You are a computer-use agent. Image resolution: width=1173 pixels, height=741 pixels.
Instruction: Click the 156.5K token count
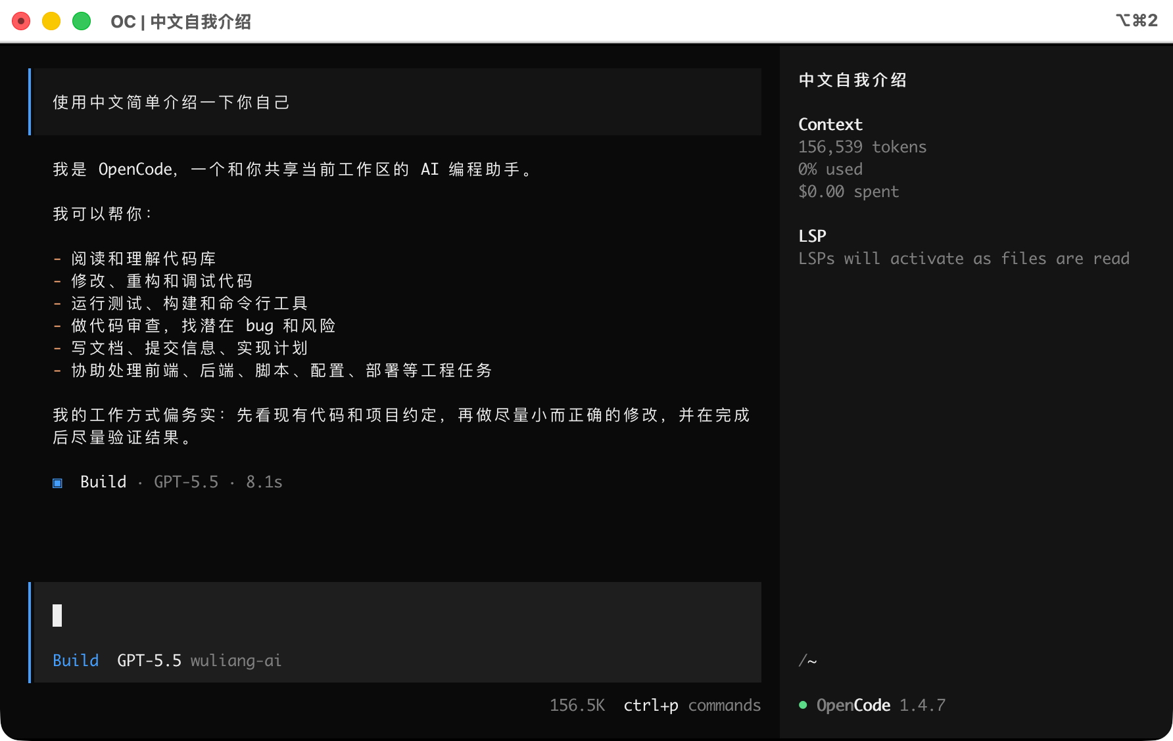click(x=577, y=705)
